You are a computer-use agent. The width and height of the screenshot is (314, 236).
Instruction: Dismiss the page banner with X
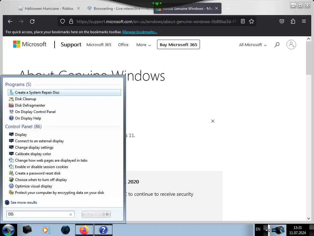(213, 121)
